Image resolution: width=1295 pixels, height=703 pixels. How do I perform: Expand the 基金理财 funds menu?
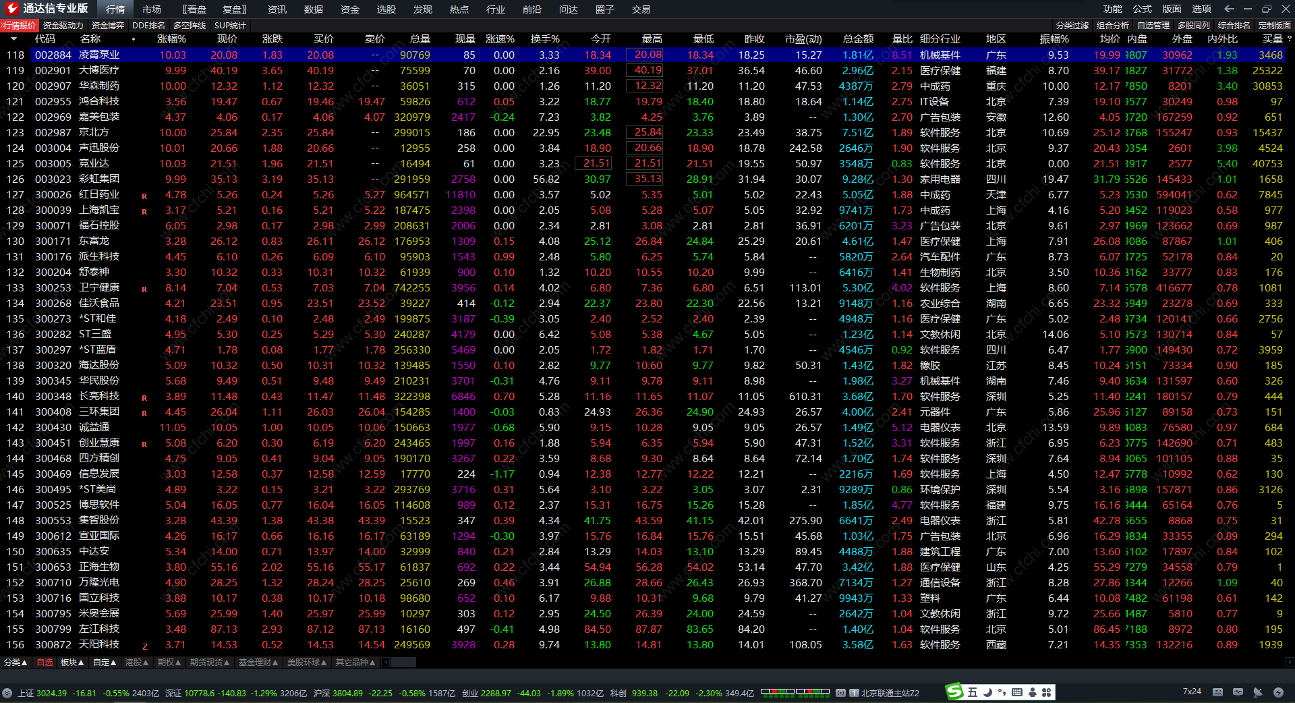point(258,663)
